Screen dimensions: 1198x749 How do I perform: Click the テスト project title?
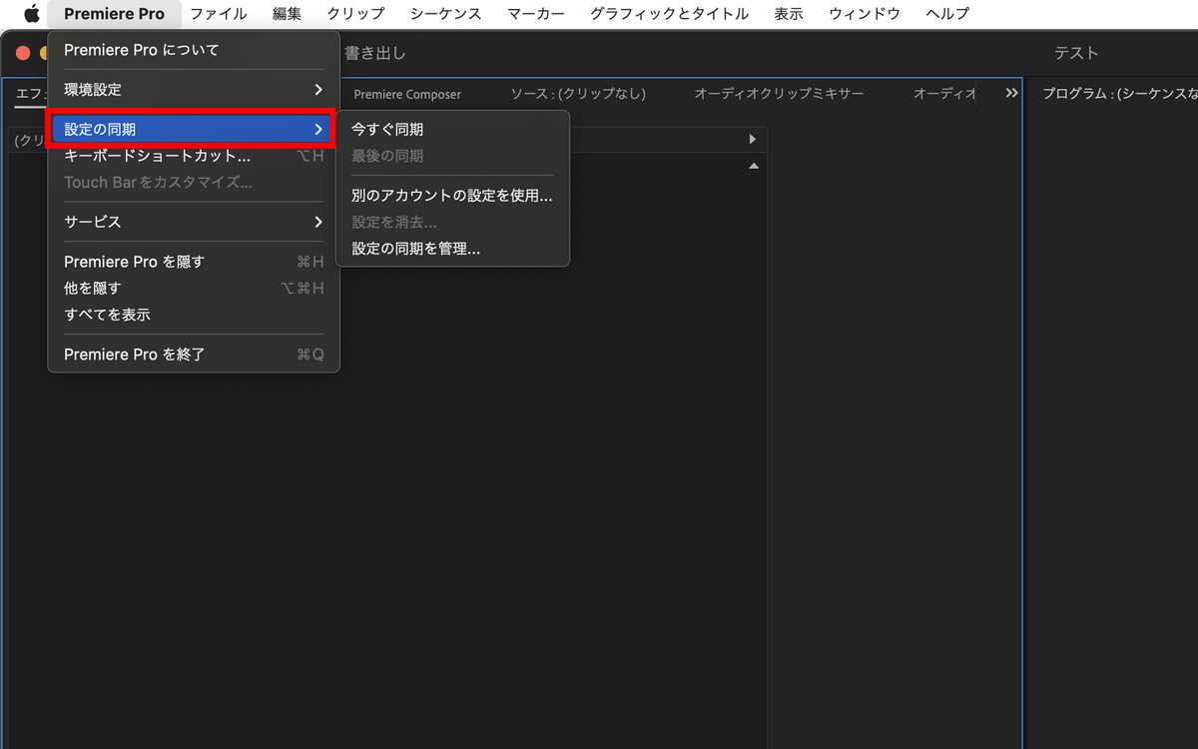point(1076,53)
